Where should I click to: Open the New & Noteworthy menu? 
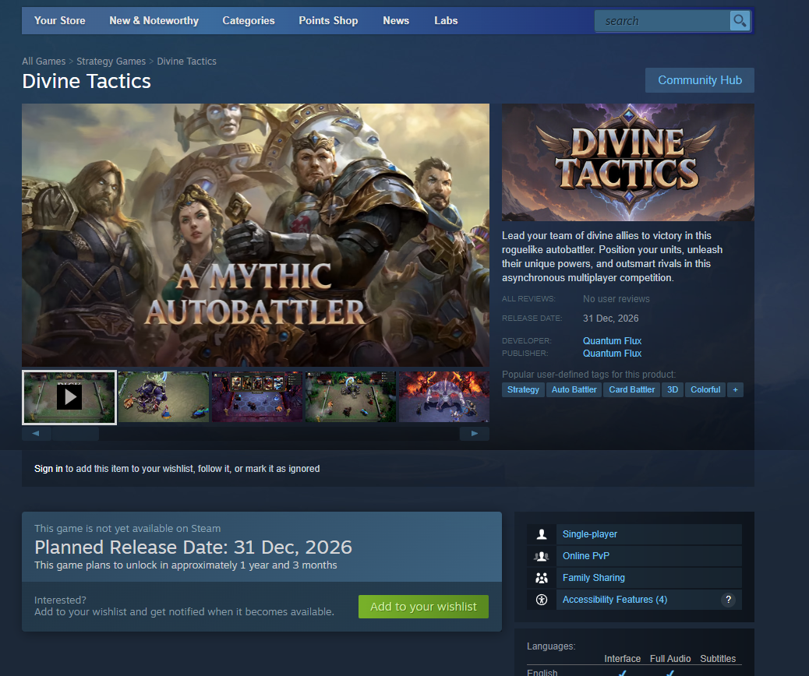pos(154,20)
